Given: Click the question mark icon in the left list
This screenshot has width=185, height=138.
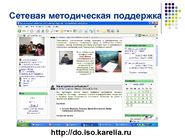Looking at the screenshot, I should tap(20, 81).
